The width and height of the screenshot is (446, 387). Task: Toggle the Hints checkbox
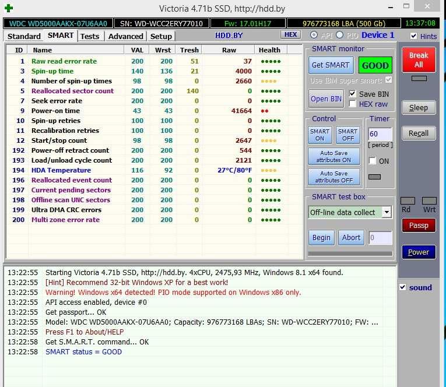pos(413,36)
